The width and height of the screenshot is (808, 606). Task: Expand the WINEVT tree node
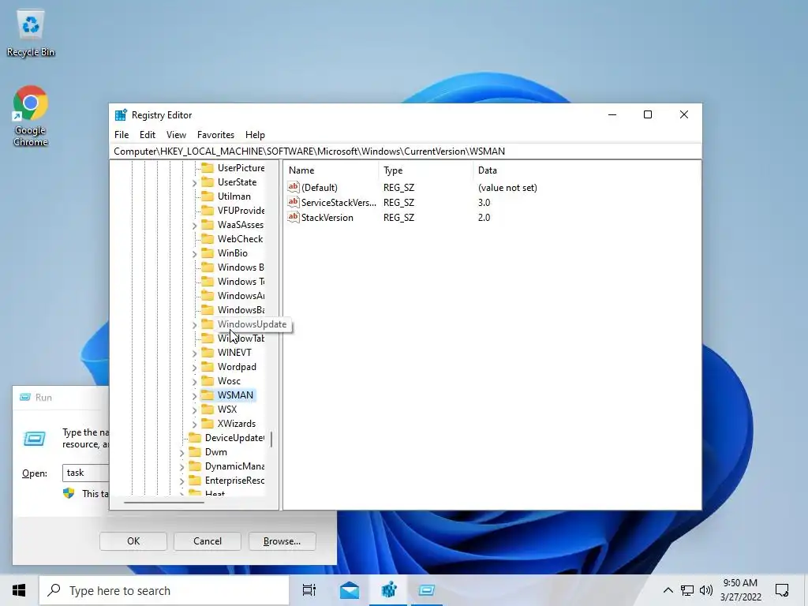194,353
